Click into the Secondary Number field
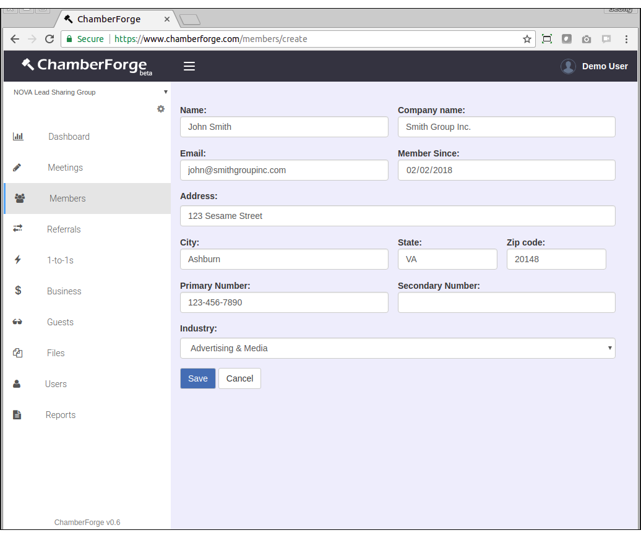 tap(506, 302)
